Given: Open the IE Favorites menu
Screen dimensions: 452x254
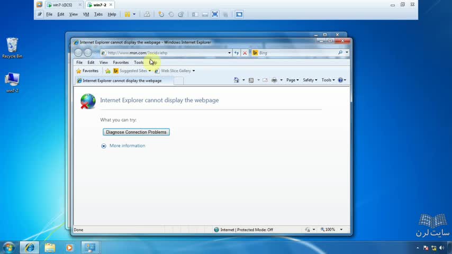Looking at the screenshot, I should [121, 62].
